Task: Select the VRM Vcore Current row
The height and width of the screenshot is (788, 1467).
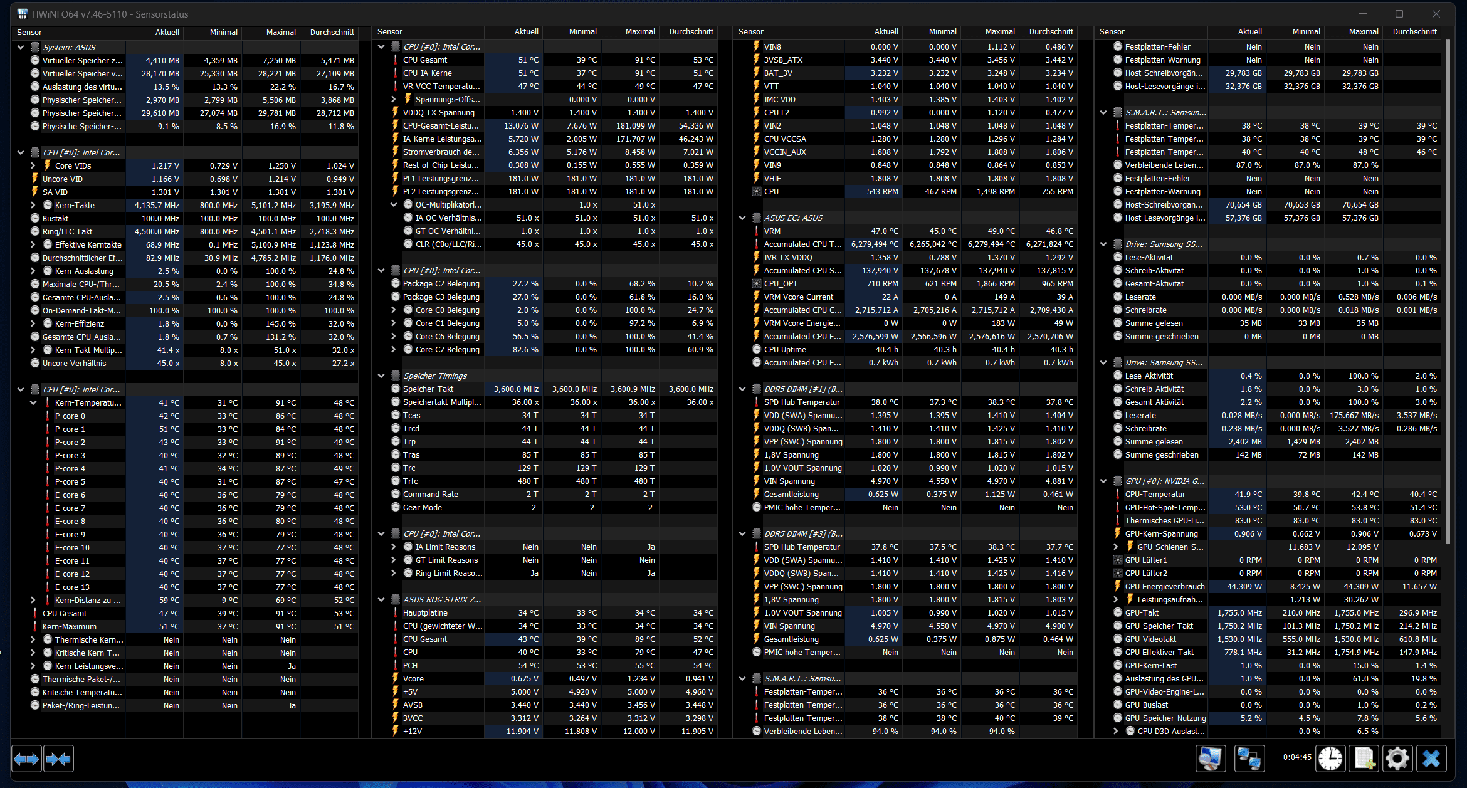Action: click(x=798, y=297)
